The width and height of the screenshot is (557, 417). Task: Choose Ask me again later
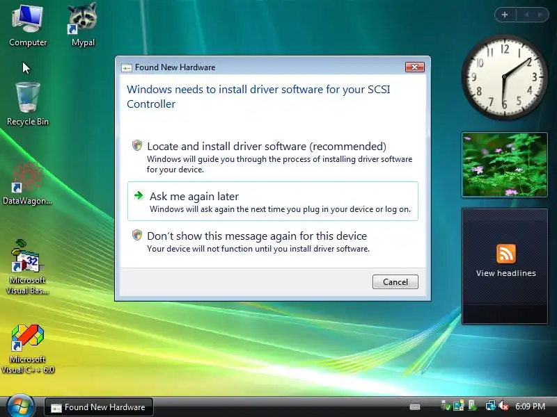(272, 202)
